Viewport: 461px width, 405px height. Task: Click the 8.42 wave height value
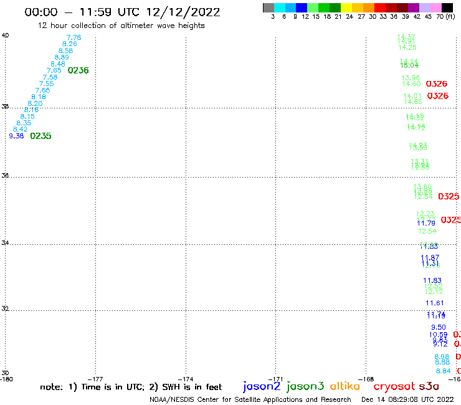(x=21, y=129)
